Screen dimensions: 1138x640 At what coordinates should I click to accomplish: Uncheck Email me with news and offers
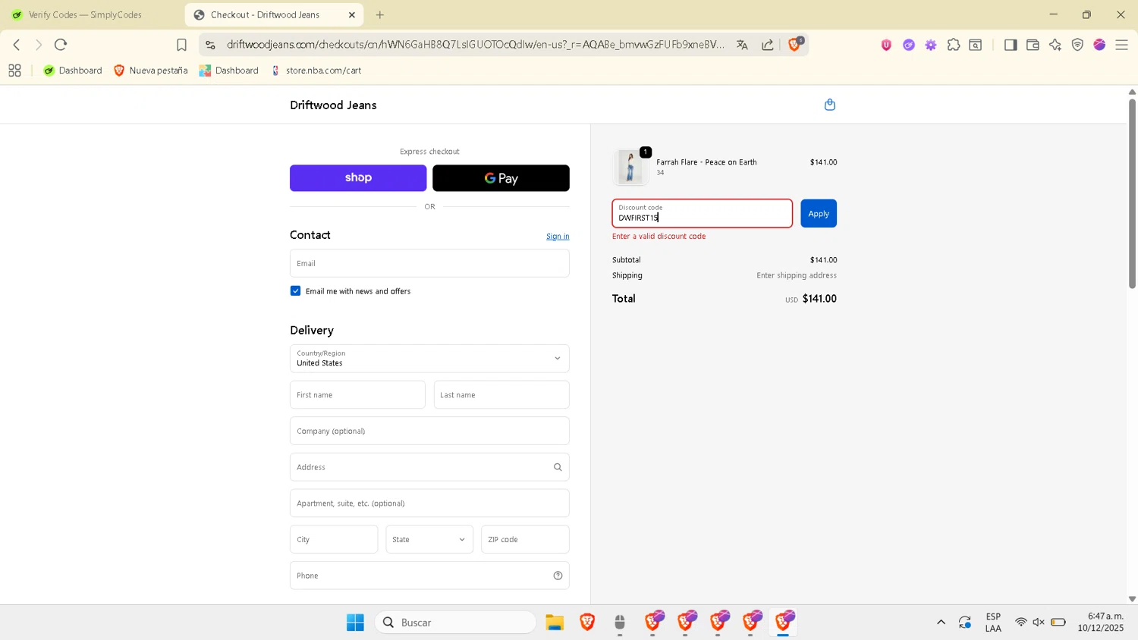pos(296,291)
